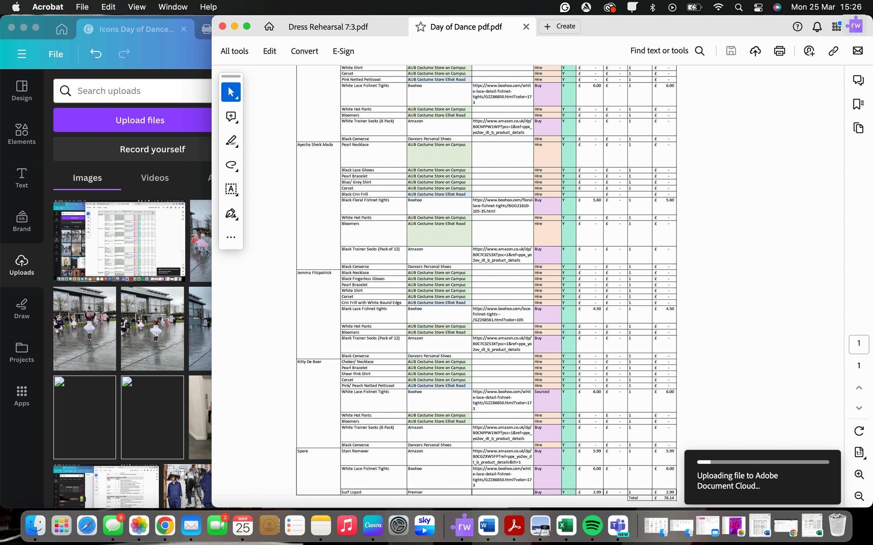
Task: Star the Day of Dance pdf tab
Action: [421, 27]
